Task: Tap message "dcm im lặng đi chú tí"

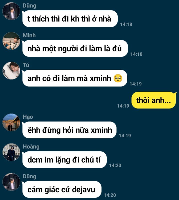Action: point(64,159)
